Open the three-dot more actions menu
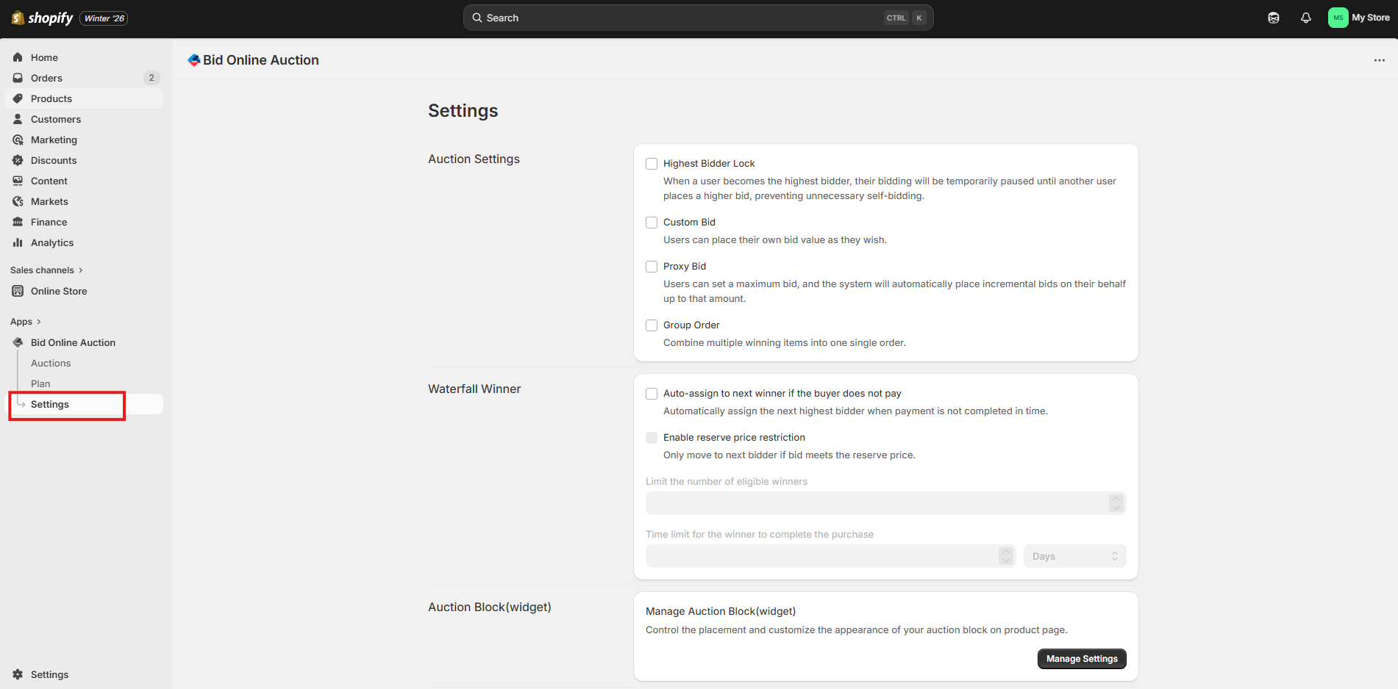The width and height of the screenshot is (1398, 689). click(1379, 60)
